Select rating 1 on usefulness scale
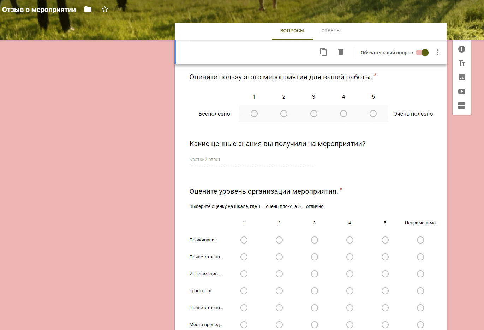Image resolution: width=484 pixels, height=330 pixels. point(254,114)
